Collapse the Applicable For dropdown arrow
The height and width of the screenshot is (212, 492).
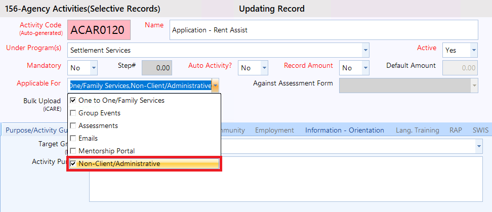click(x=216, y=86)
